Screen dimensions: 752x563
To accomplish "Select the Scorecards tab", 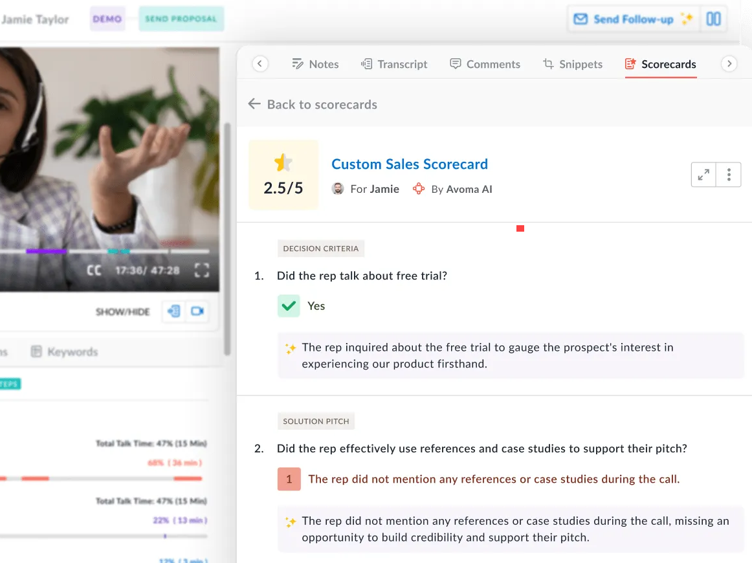I will click(x=660, y=64).
